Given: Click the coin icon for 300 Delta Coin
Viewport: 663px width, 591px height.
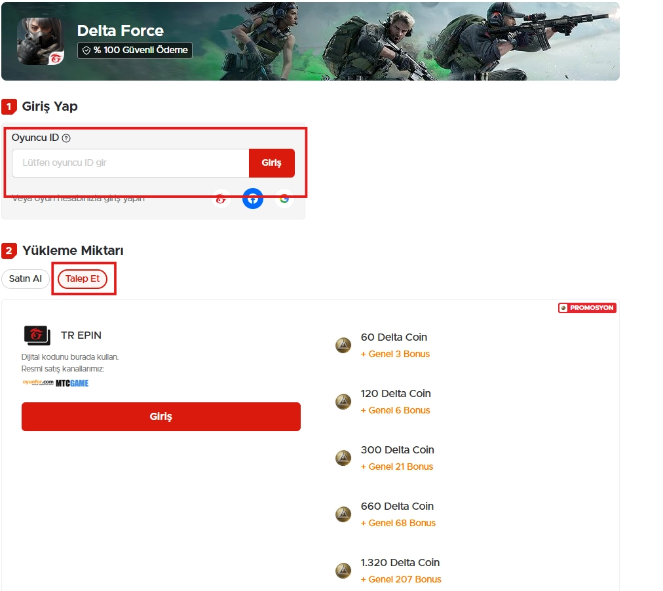Looking at the screenshot, I should (343, 458).
